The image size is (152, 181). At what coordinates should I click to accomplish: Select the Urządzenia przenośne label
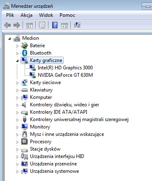(53, 164)
